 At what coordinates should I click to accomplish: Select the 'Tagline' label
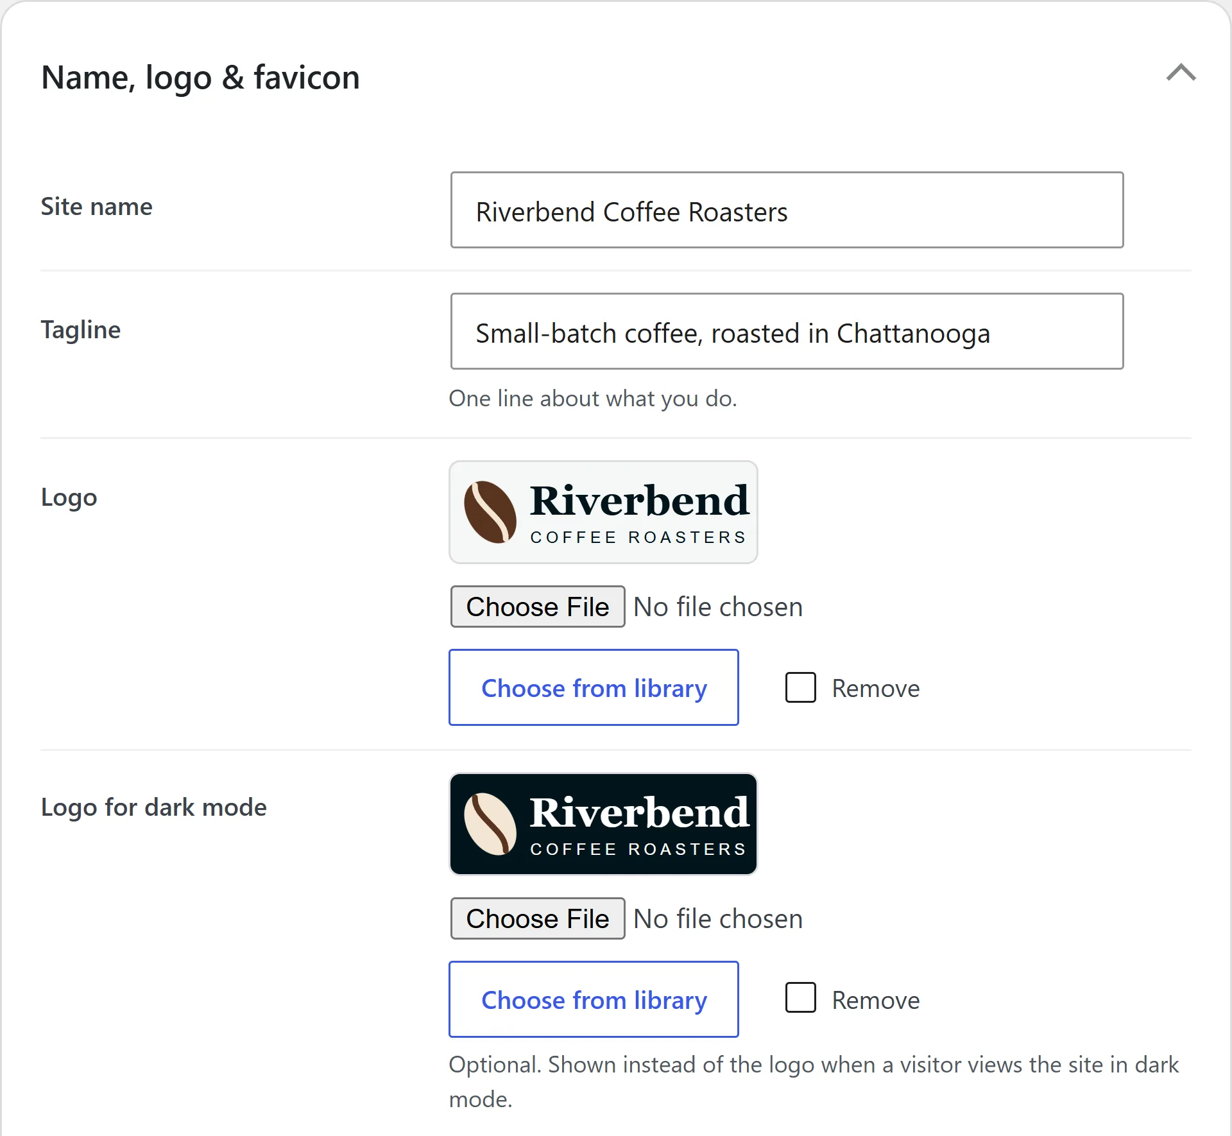pos(81,330)
